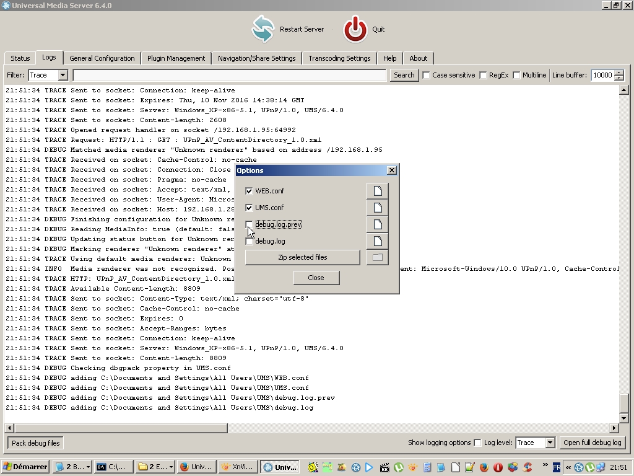Click the Close button in Options
Viewport: 634px width, 476px height.
(x=316, y=278)
